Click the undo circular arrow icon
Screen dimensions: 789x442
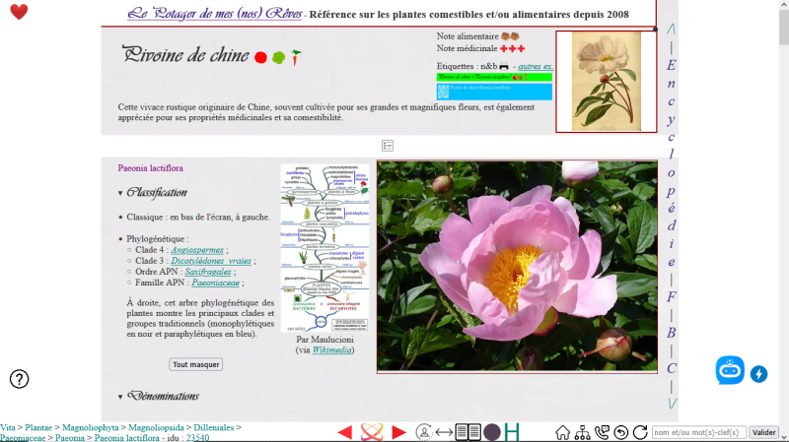point(621,432)
